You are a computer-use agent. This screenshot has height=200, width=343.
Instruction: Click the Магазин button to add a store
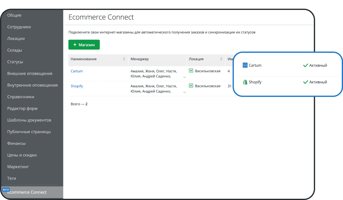(84, 44)
